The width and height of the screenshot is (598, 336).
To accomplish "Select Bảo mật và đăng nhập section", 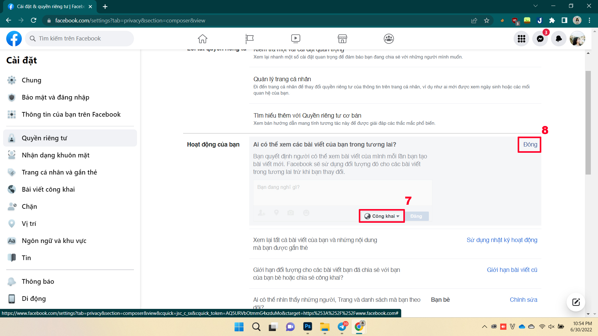I will (x=70, y=97).
